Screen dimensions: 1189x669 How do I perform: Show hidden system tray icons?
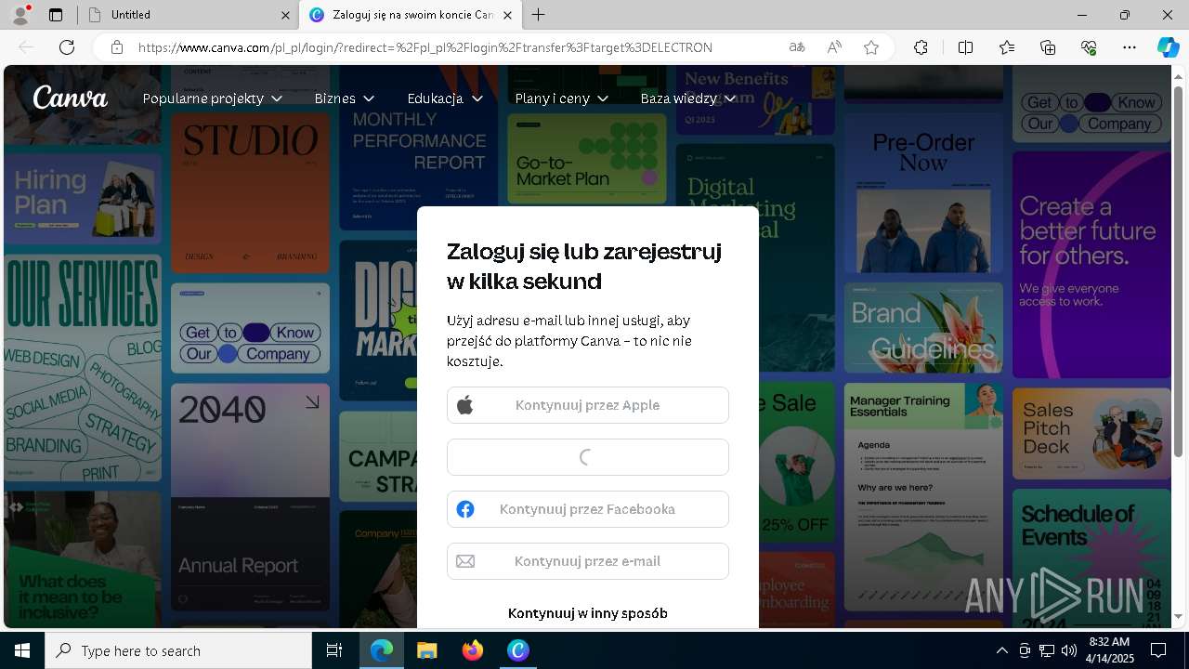click(x=1001, y=650)
